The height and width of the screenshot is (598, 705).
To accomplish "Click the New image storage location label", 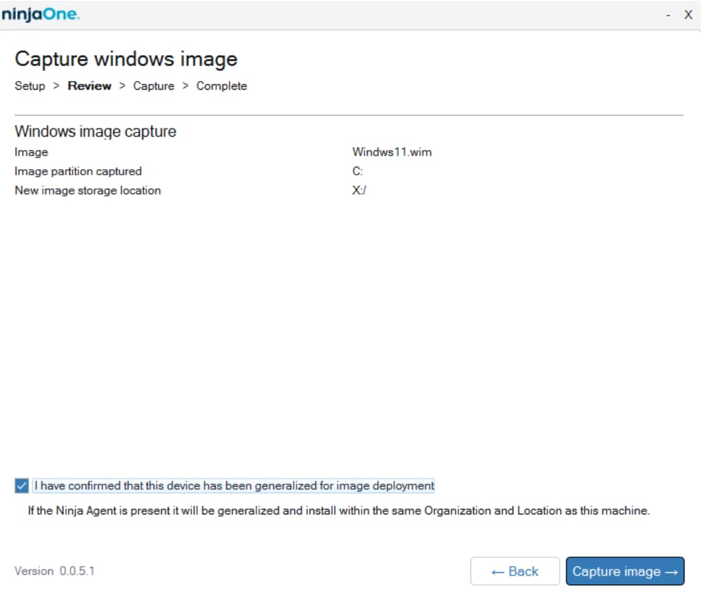I will [x=88, y=190].
